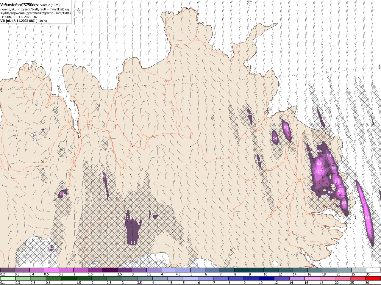This screenshot has width=381, height=285.
Task: Click the long bright pink offshore precipitation band
Action: coord(365,213)
